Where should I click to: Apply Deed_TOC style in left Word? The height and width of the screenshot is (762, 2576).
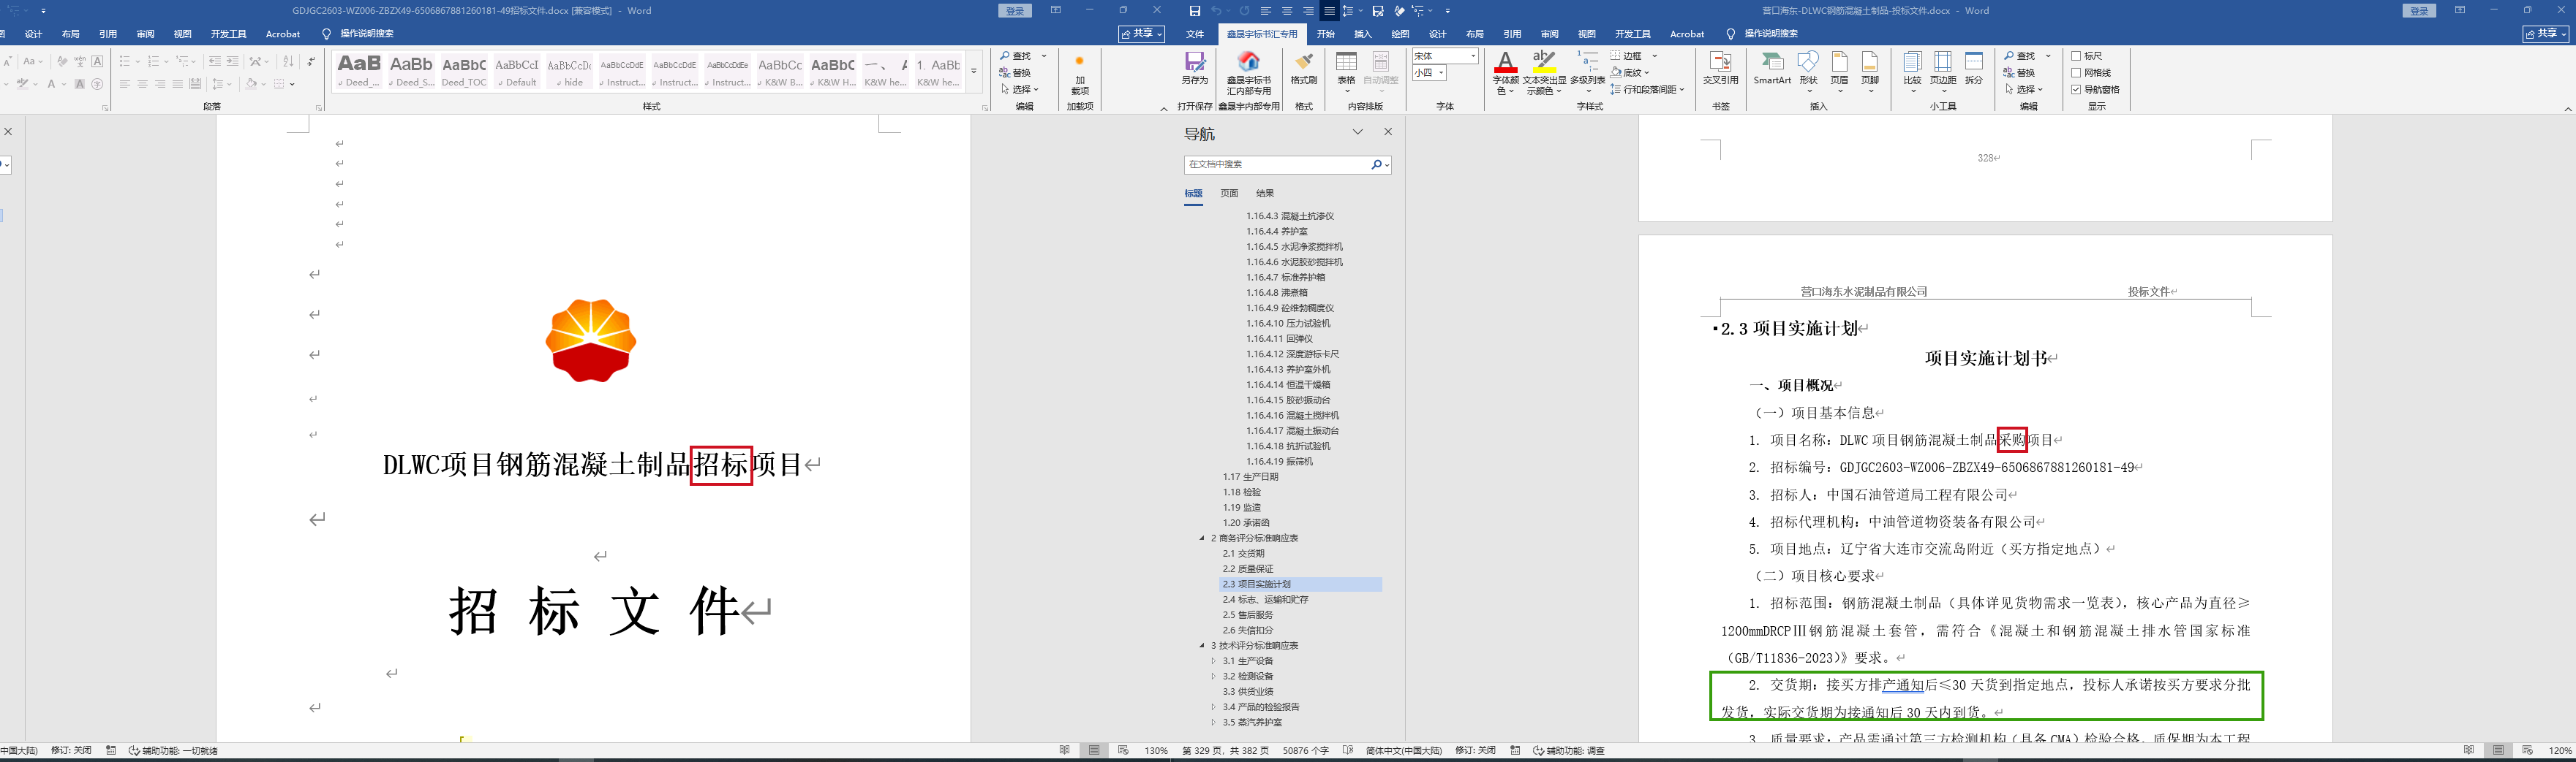(x=464, y=71)
